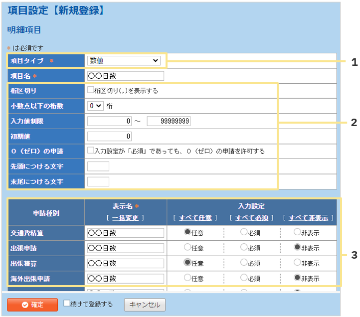Viewport: 360px width, 317px height.
Task: Click the すべて必須 link
Action: point(252,218)
